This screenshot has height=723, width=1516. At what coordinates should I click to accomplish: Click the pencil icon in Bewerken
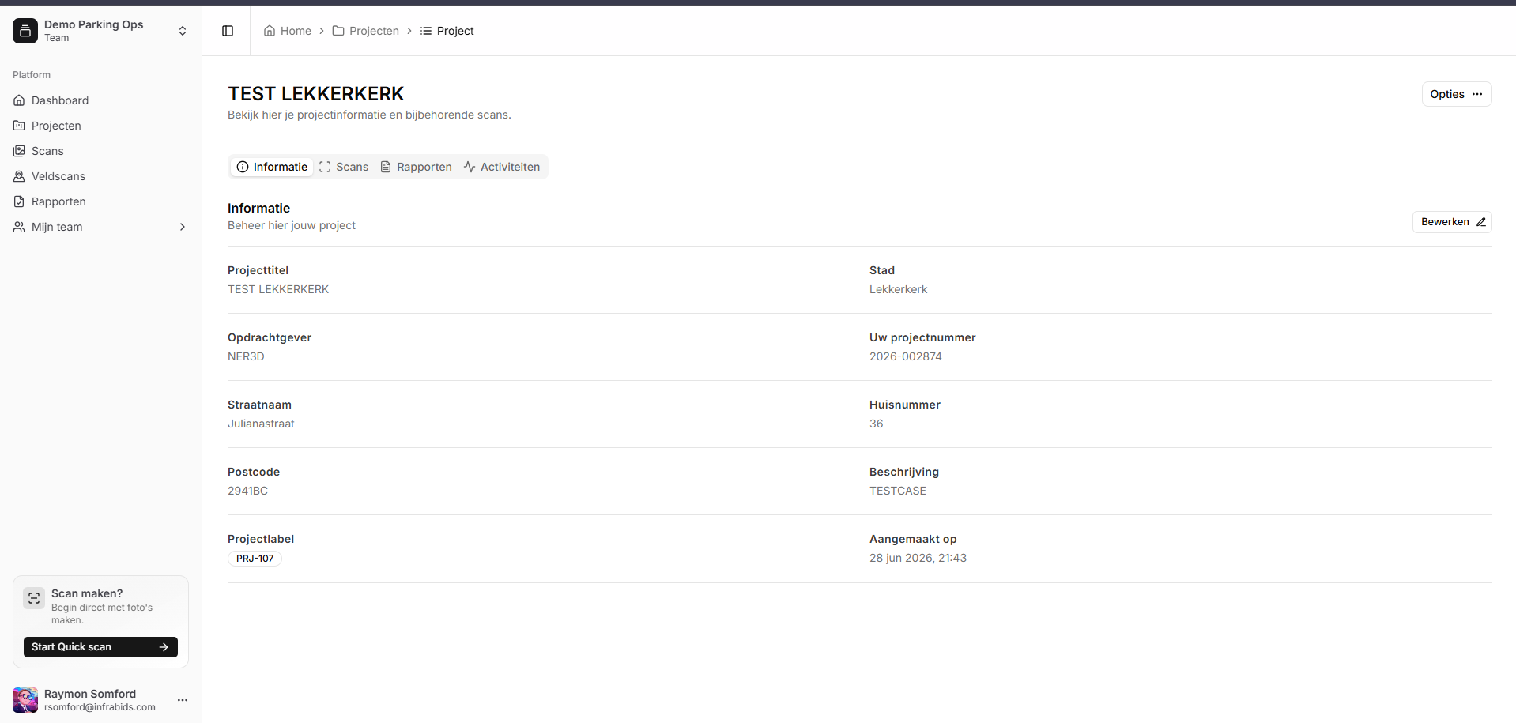tap(1481, 222)
